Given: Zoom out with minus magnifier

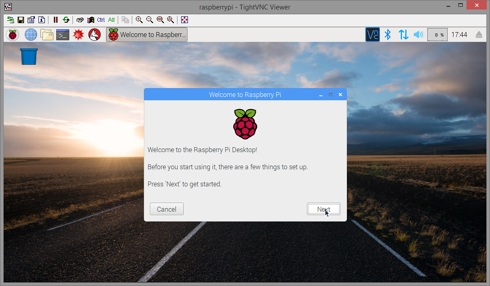Looking at the screenshot, I should (x=150, y=20).
